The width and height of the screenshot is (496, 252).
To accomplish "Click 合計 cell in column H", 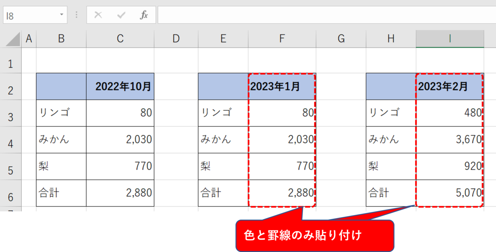I will [391, 193].
